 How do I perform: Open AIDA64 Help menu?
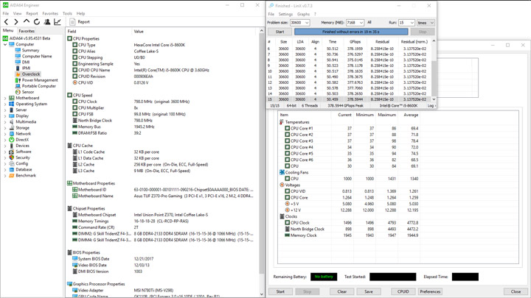pos(80,13)
